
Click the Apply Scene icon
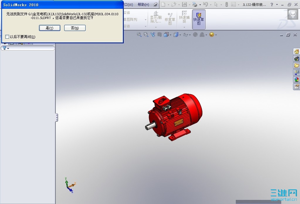coord(202,35)
